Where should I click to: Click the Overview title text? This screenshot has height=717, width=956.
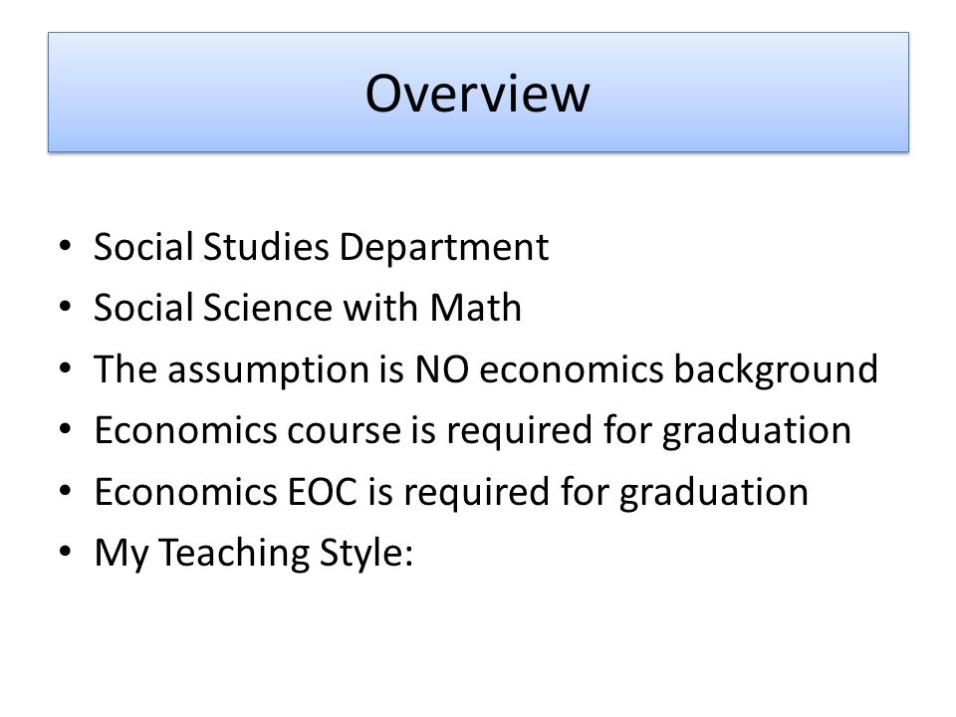477,94
